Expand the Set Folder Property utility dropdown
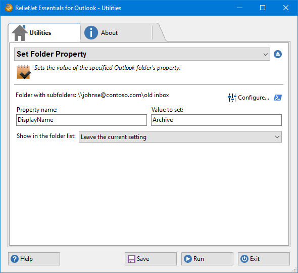The image size is (298, 273). click(x=142, y=54)
